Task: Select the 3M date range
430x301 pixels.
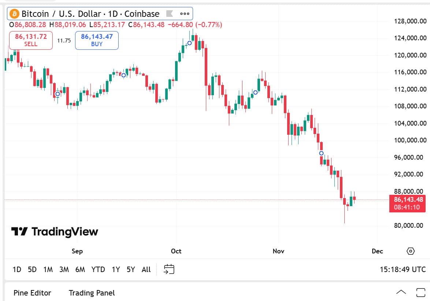Action: 64,270
